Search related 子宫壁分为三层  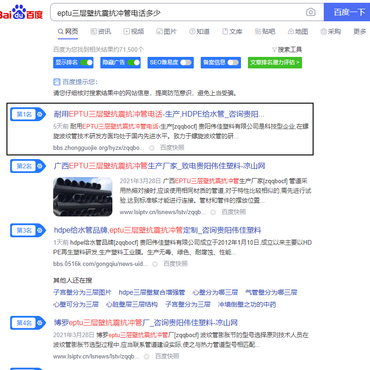(188, 304)
